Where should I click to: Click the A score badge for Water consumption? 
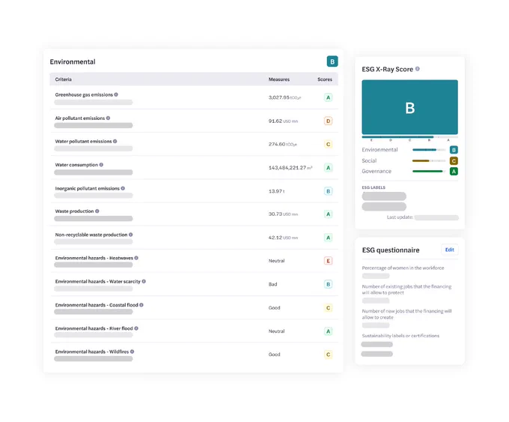click(328, 168)
